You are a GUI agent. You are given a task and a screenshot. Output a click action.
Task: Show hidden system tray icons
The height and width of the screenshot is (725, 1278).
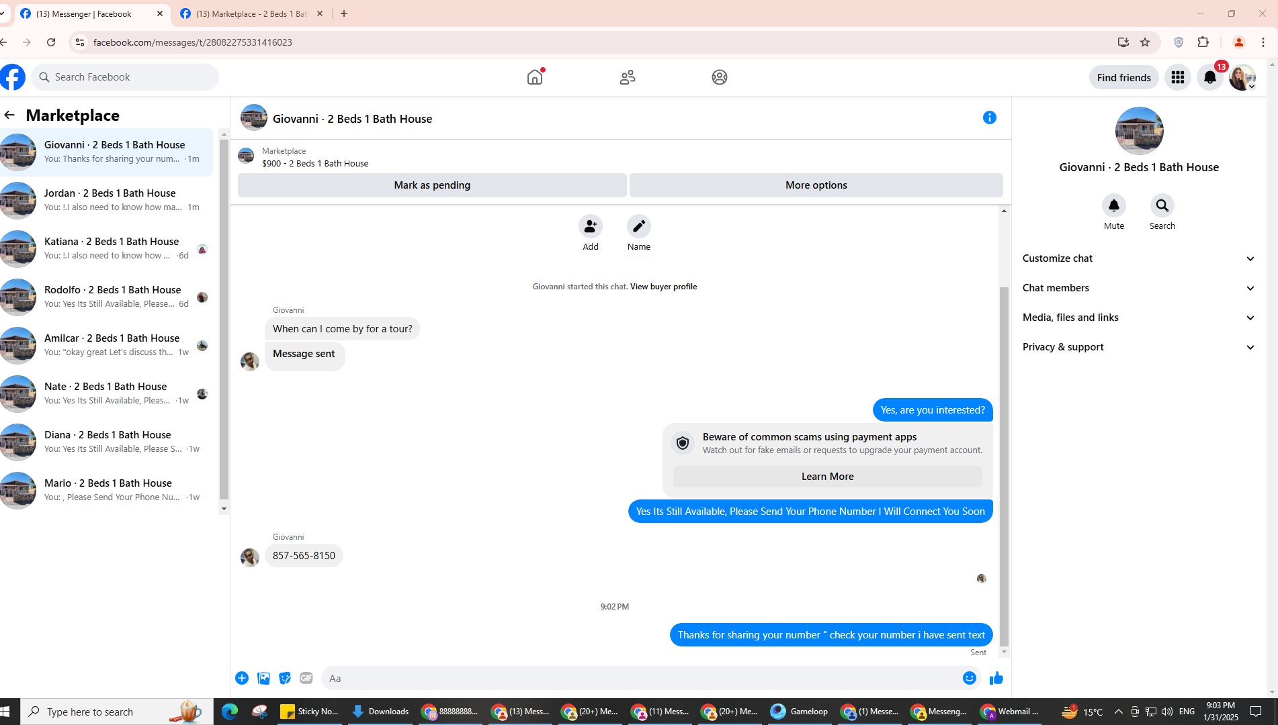[x=1118, y=712]
